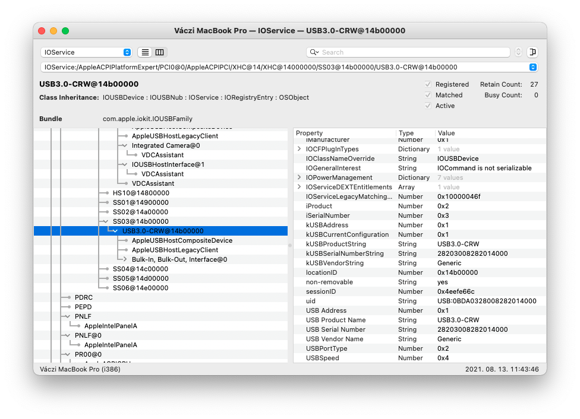Expand the IOPowerManagement dictionary

pyautogui.click(x=300, y=177)
